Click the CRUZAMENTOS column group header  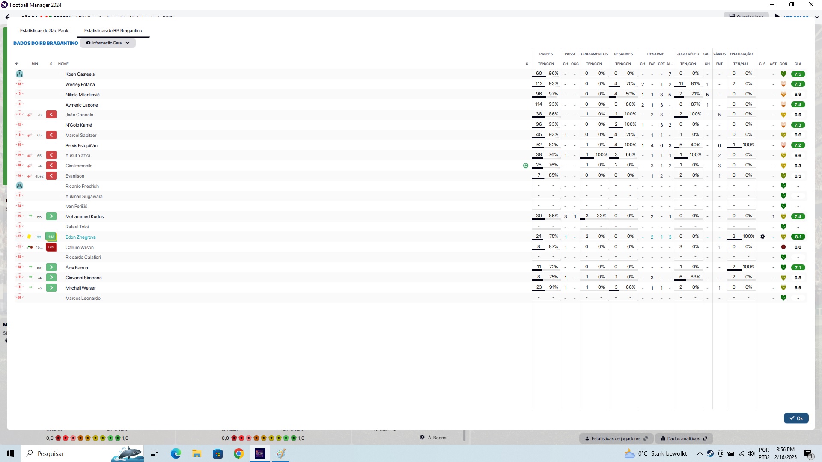click(594, 54)
